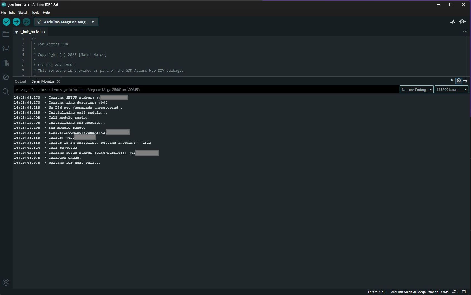Open the 115200 baud rate dropdown

[452, 90]
